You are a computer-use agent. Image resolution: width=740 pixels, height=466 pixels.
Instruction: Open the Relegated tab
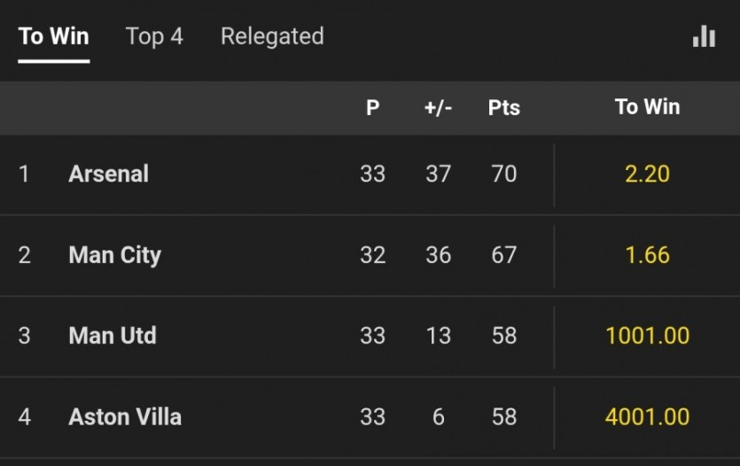click(272, 36)
